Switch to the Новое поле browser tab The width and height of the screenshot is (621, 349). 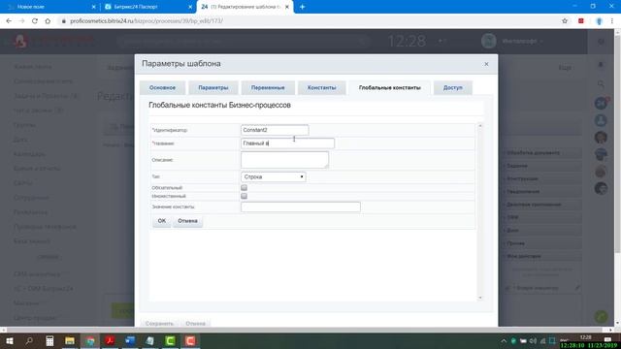point(49,7)
